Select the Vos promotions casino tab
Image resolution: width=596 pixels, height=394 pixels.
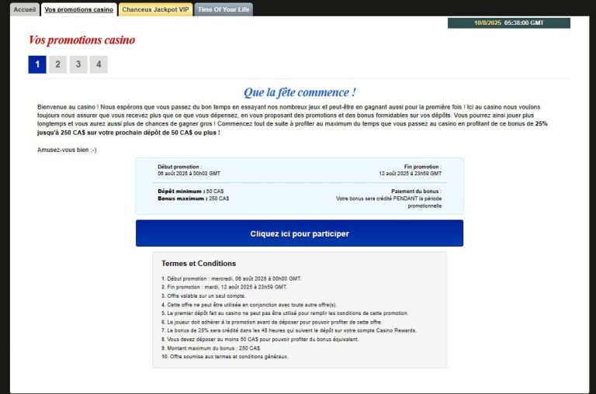[x=78, y=9]
